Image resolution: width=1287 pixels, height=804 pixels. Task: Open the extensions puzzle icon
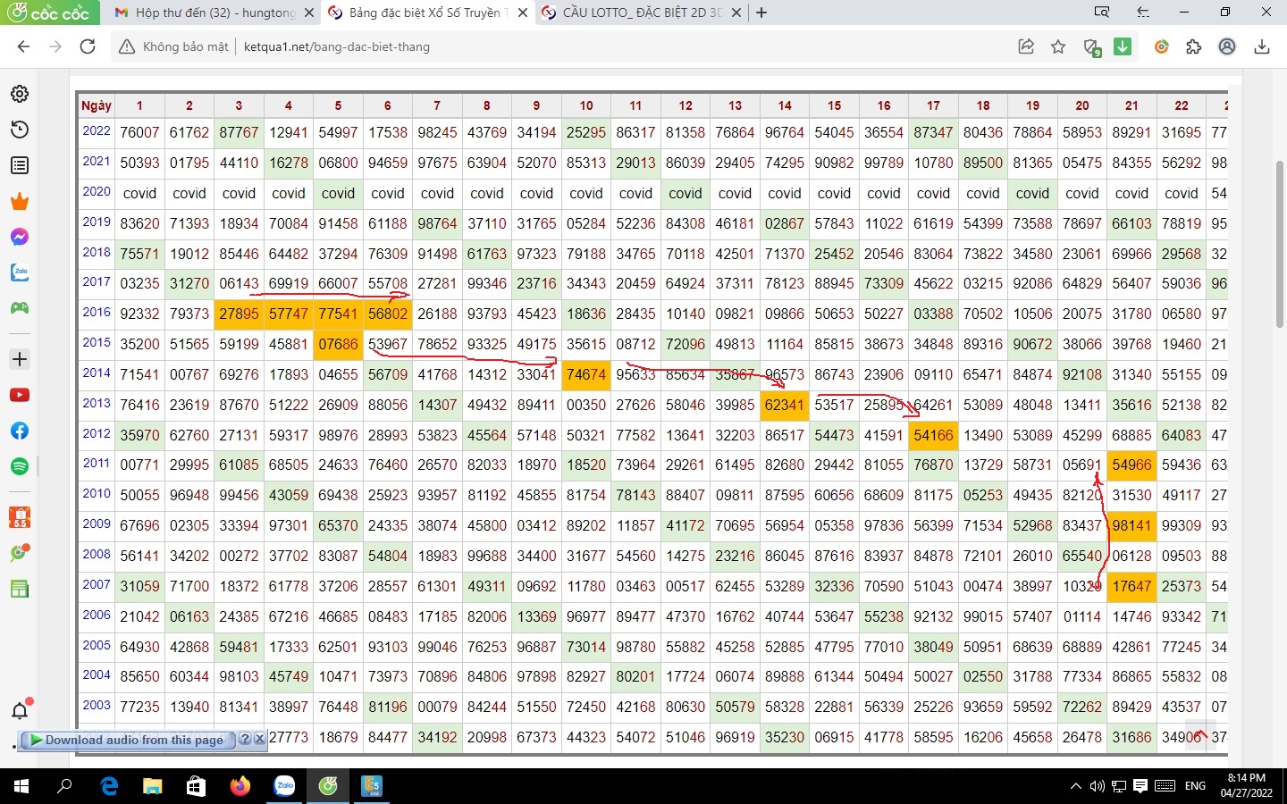1193,46
